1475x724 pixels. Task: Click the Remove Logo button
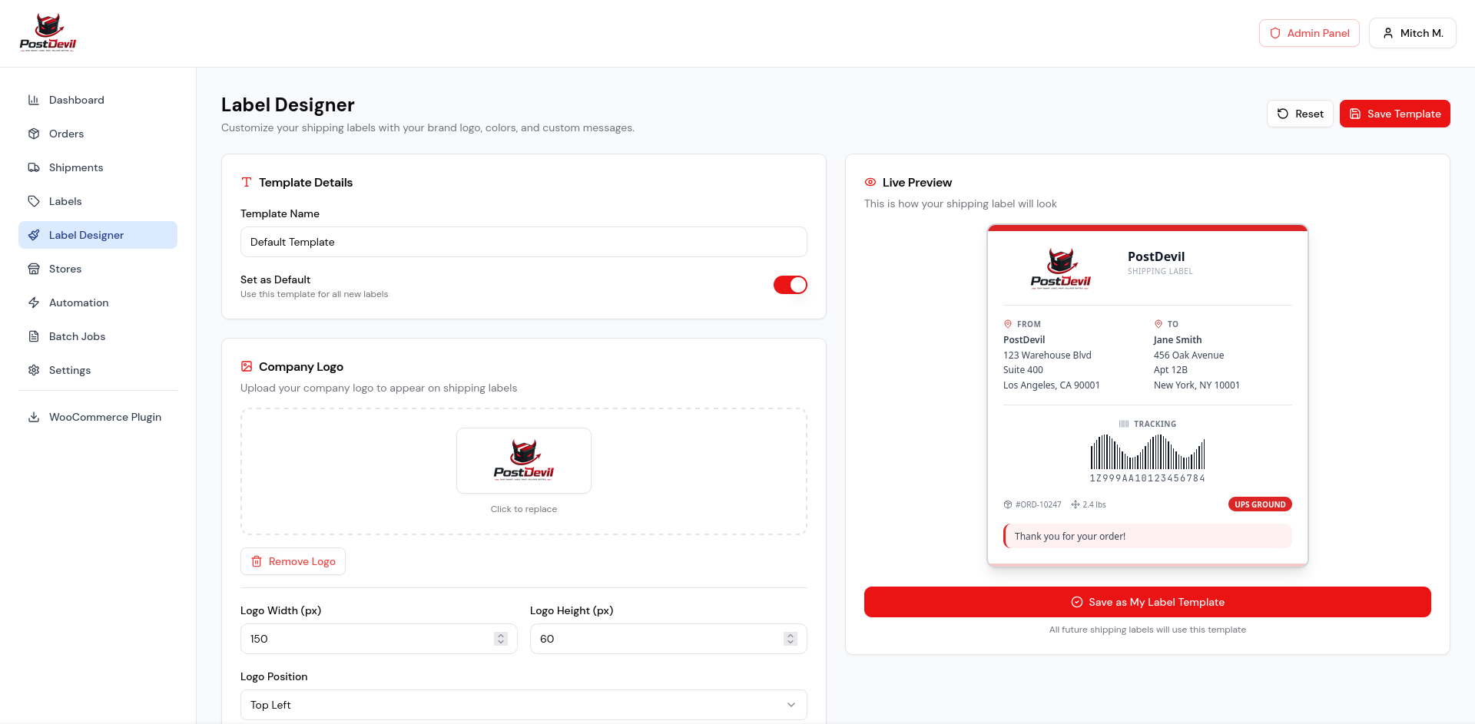tap(293, 561)
